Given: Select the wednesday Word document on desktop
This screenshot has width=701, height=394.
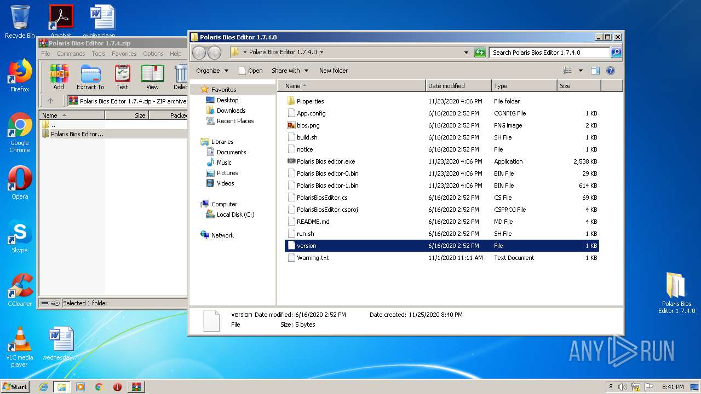Looking at the screenshot, I should [x=61, y=344].
